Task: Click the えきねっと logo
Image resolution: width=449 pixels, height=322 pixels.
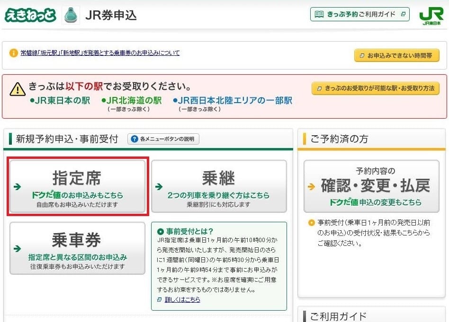Action: click(x=31, y=15)
